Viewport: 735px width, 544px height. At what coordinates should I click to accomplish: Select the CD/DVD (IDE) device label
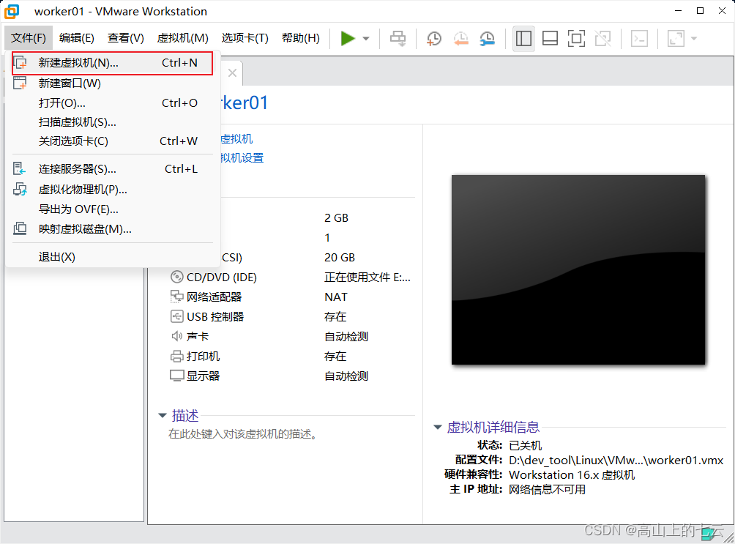(222, 277)
